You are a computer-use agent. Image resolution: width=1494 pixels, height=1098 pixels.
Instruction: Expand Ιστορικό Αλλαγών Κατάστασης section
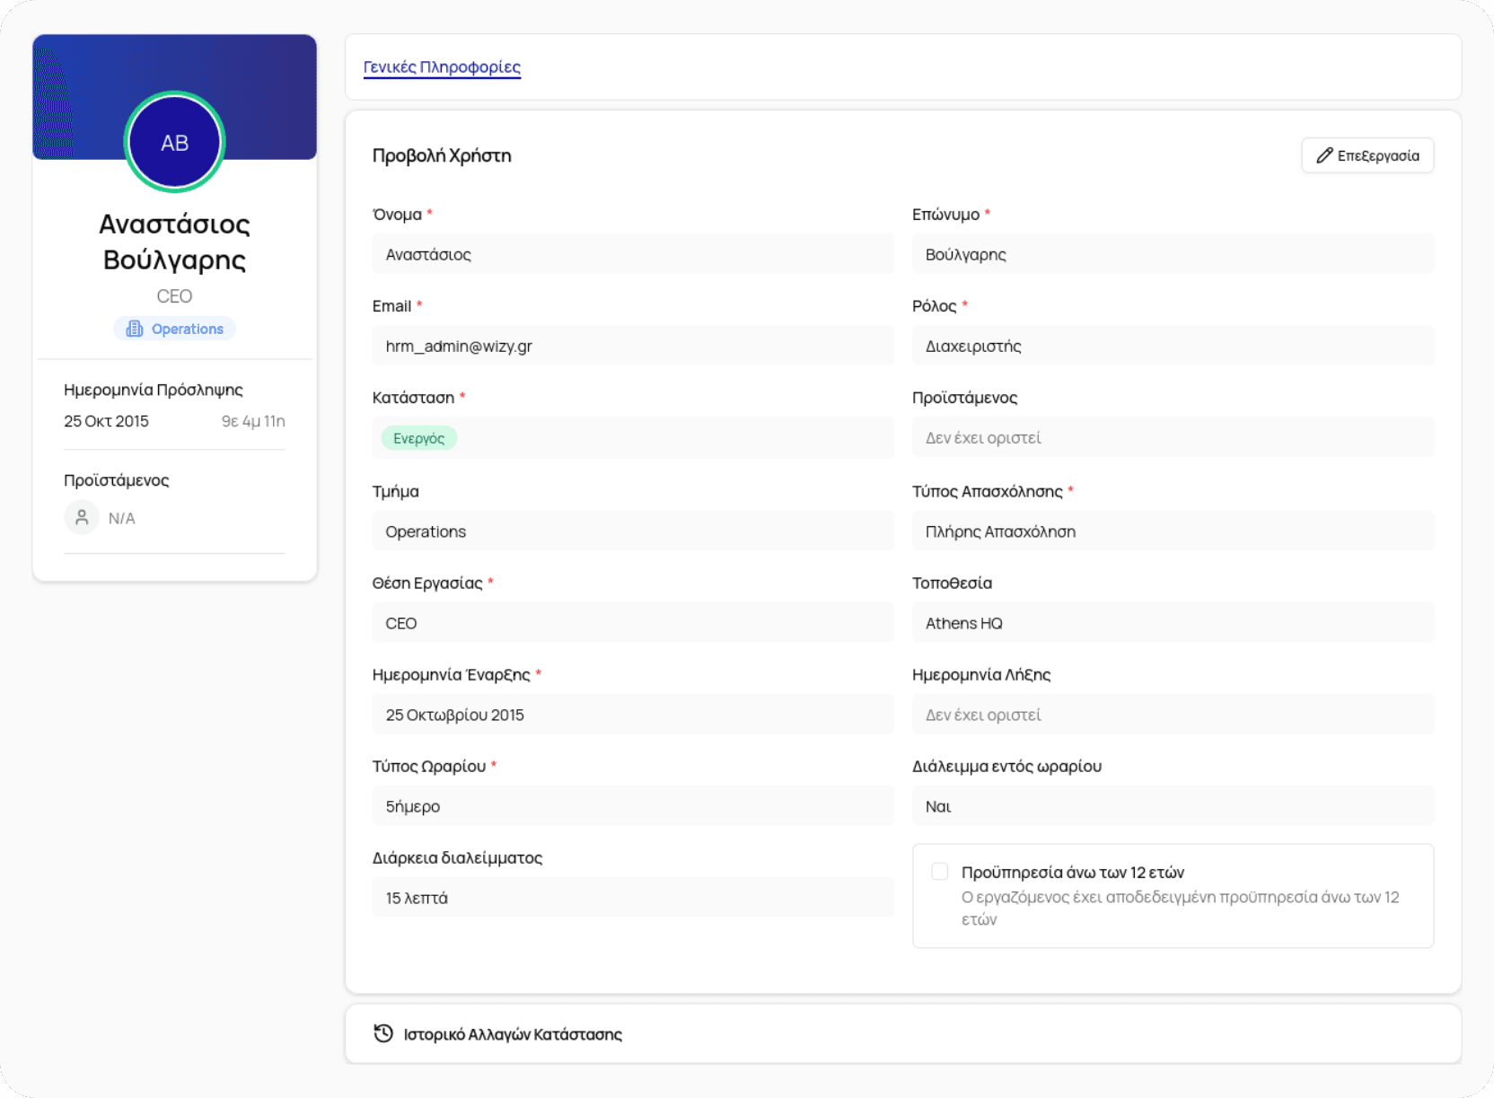coord(512,1034)
